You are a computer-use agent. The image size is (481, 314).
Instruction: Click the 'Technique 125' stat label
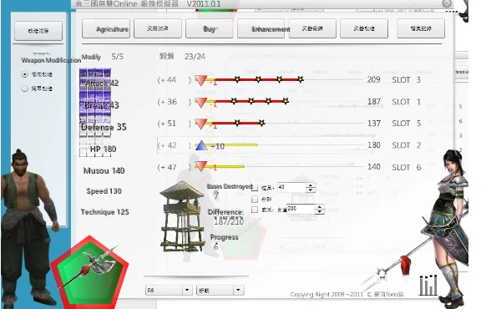(104, 212)
